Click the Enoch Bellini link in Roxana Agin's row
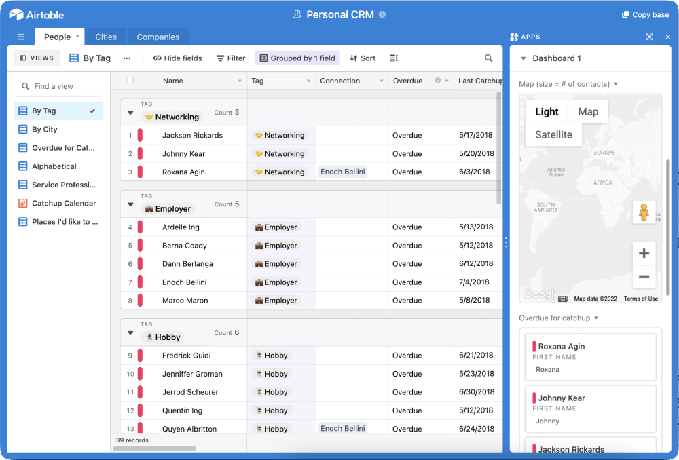This screenshot has width=679, height=460. pos(342,172)
